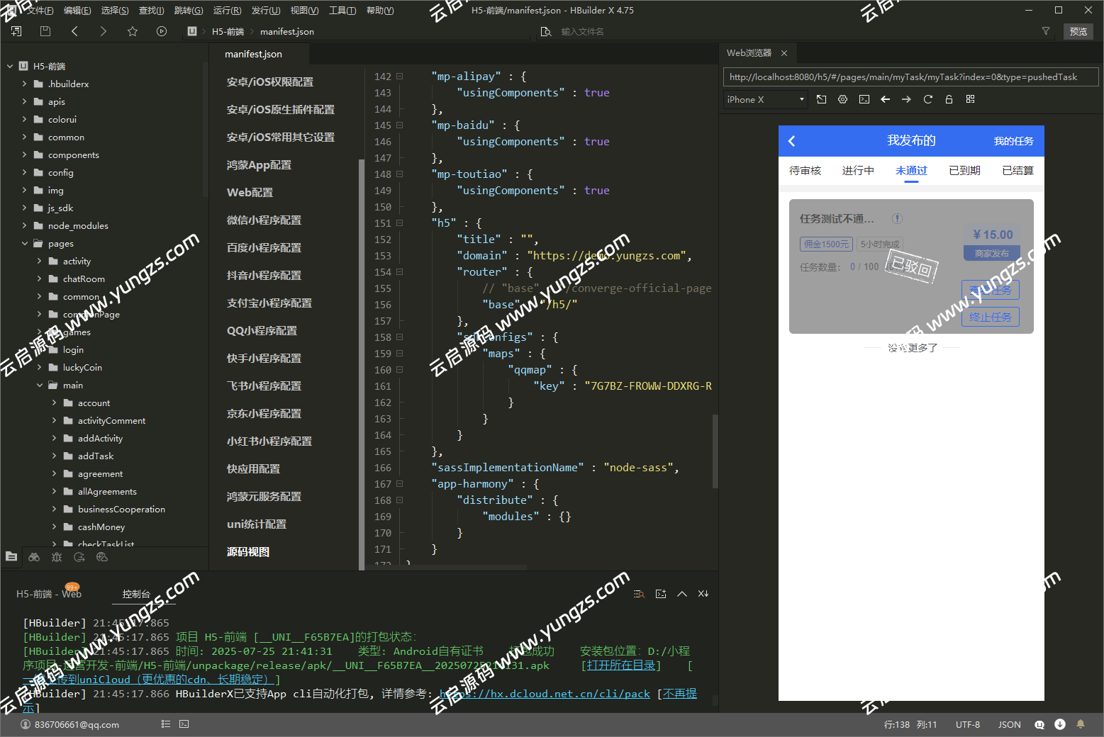This screenshot has width=1104, height=737.
Task: Click the 打开所在目录 link in console
Action: coord(620,665)
